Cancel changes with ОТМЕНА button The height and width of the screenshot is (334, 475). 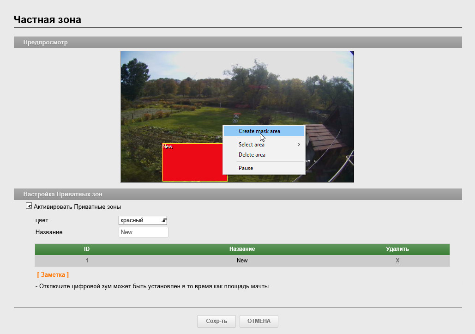(x=259, y=321)
